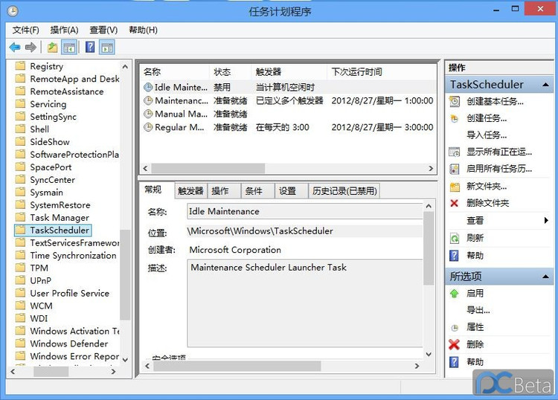This screenshot has width=558, height=400.
Task: Click the Regular Maintenance task clock icon
Action: 148,127
